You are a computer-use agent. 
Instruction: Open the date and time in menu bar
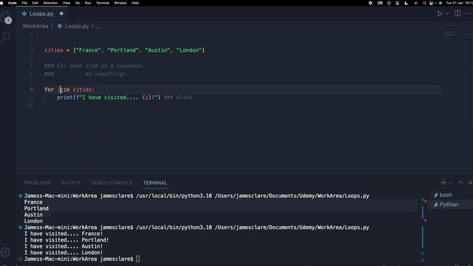459,3
